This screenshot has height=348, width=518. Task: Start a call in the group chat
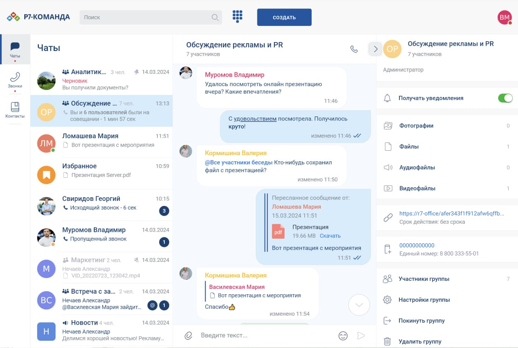(354, 49)
